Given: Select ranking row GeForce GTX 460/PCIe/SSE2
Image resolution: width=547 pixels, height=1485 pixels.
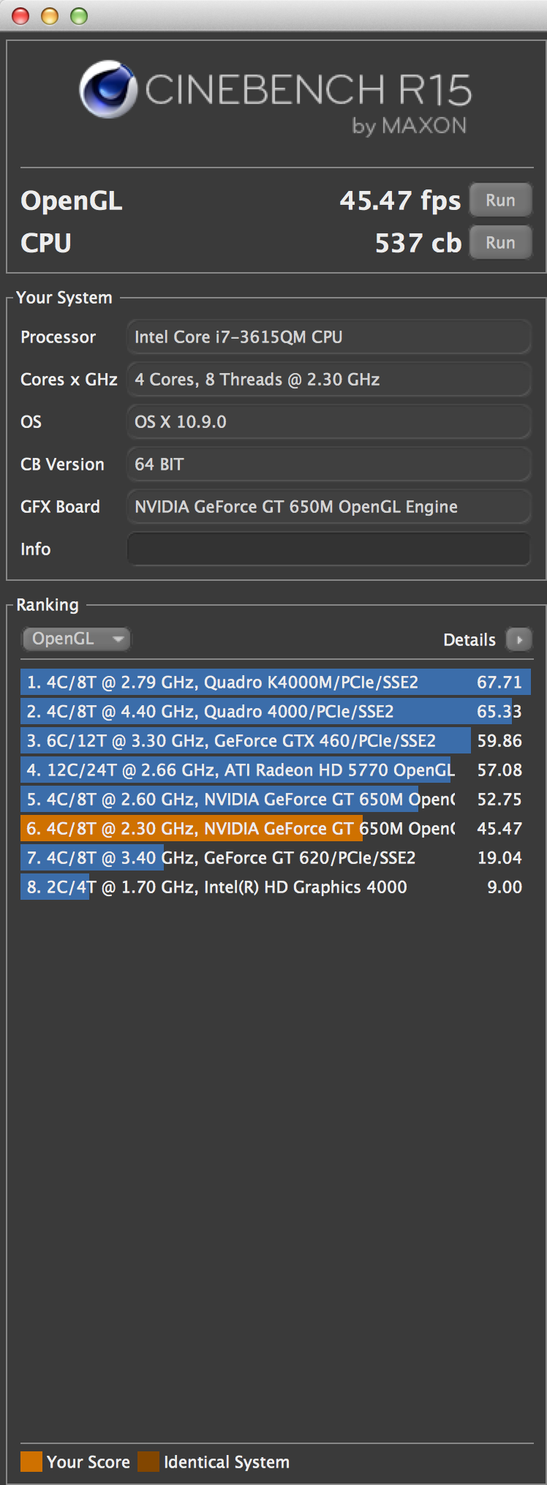Looking at the screenshot, I should (x=276, y=740).
